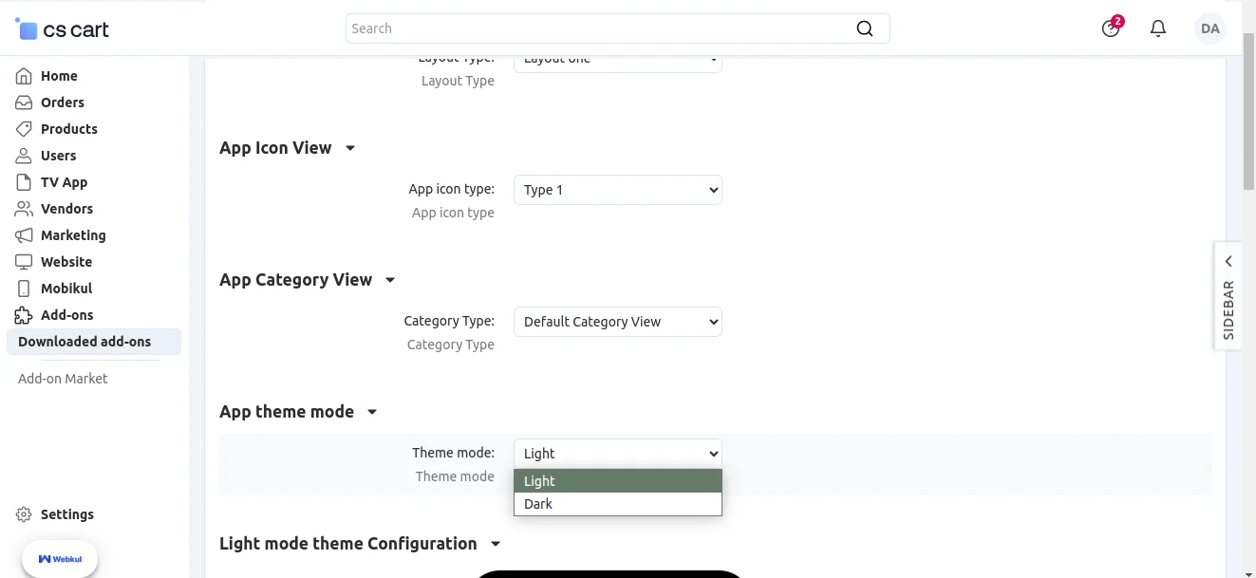This screenshot has height=578, width=1256.
Task: Click the search magnifier icon
Action: [864, 28]
